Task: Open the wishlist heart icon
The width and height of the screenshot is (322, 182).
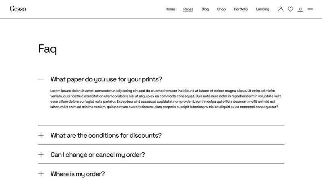Action: (290, 9)
